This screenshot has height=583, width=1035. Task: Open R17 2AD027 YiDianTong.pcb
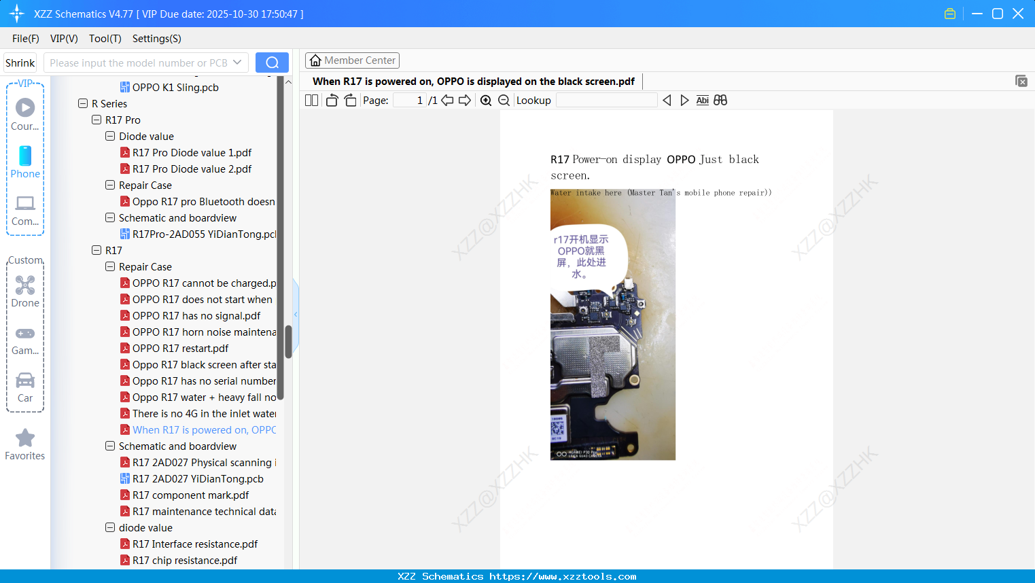[x=192, y=478]
